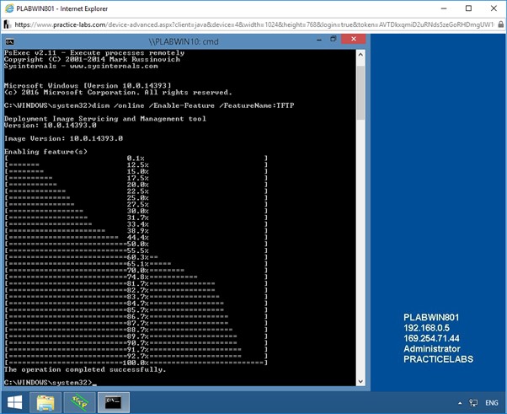The height and width of the screenshot is (414, 507).
Task: Click the site favicon in address bar
Action: (x=8, y=24)
